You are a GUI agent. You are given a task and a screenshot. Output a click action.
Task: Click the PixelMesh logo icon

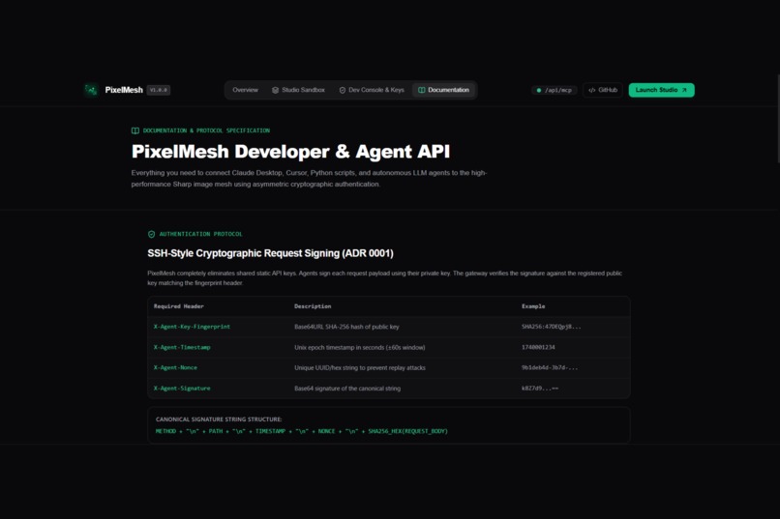pos(91,90)
